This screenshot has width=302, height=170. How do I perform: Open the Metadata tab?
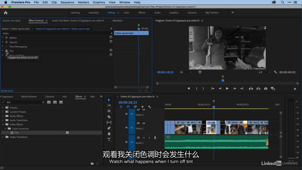(117, 20)
